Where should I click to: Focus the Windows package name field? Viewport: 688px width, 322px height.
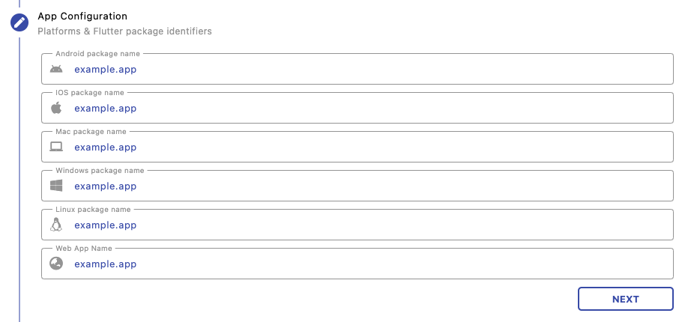[x=367, y=186]
